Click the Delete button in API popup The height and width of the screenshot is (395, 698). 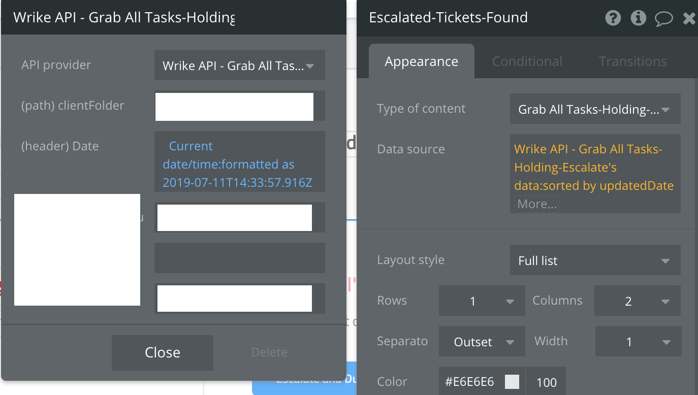[x=269, y=352]
